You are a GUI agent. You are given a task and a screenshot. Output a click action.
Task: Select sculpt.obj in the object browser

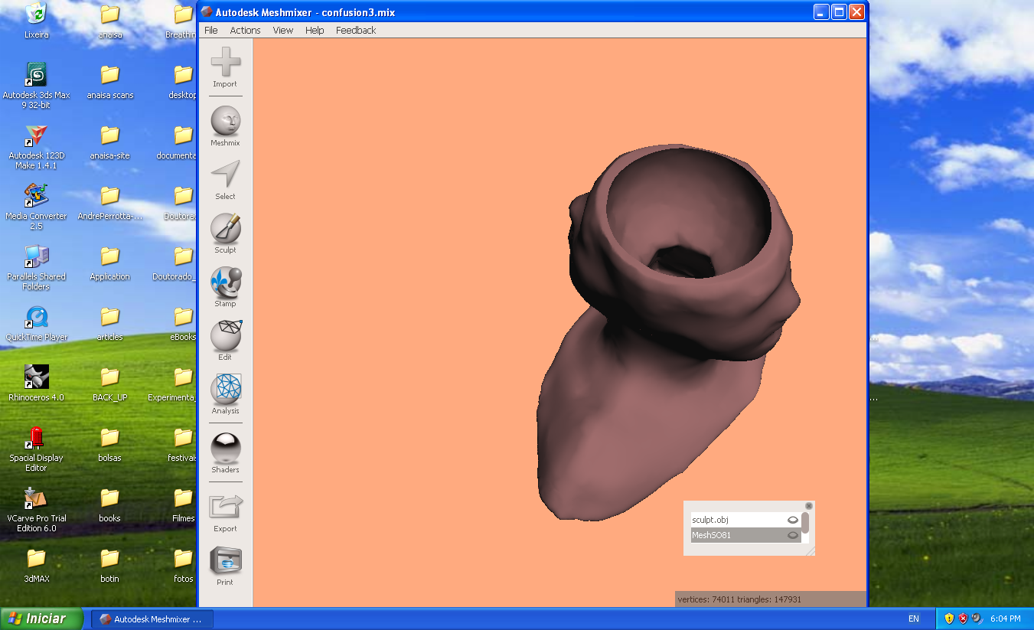tap(745, 520)
